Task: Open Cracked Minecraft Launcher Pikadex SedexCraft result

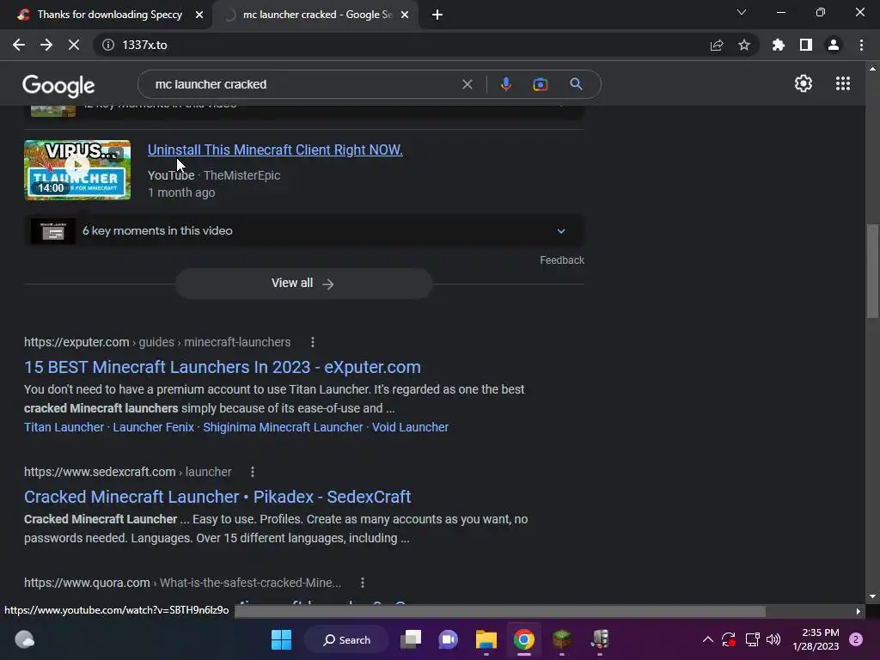Action: coord(217,497)
